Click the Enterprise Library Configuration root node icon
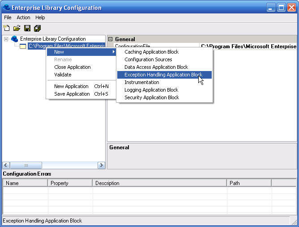This screenshot has height=227, width=299. (x=15, y=39)
